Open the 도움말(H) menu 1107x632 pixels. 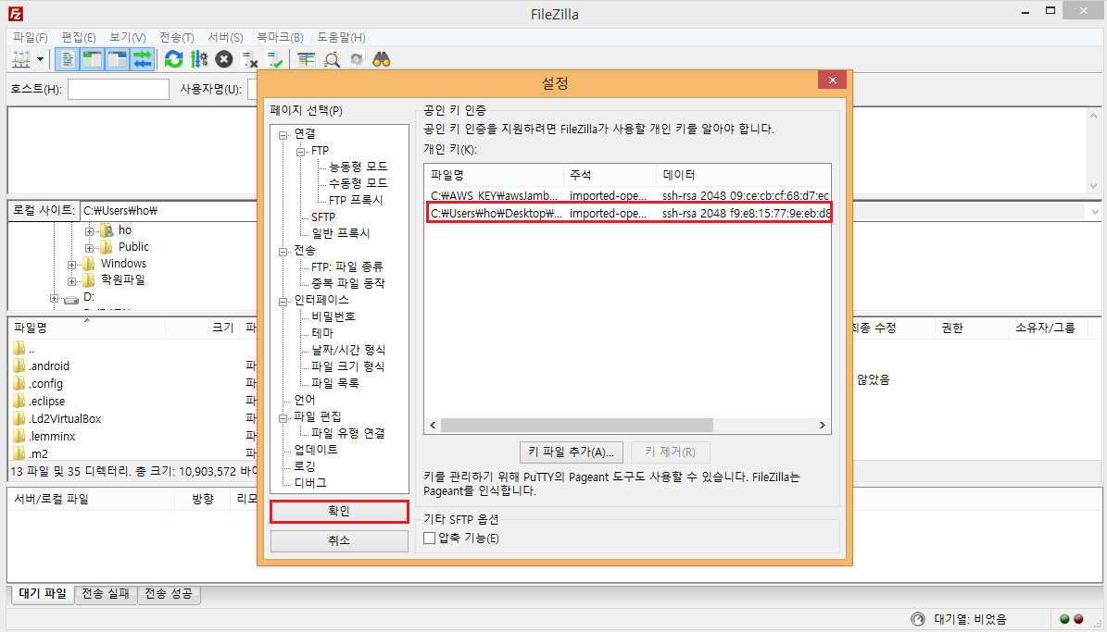point(341,37)
